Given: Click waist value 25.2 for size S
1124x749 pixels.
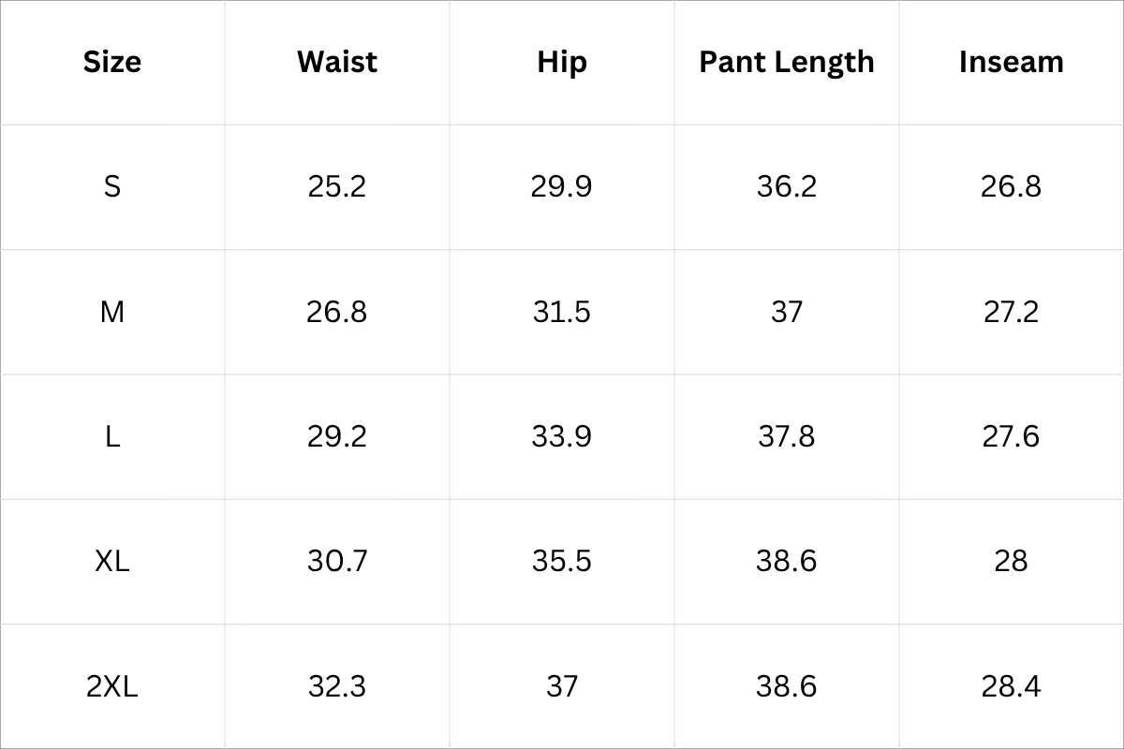Looking at the screenshot, I should point(337,186).
